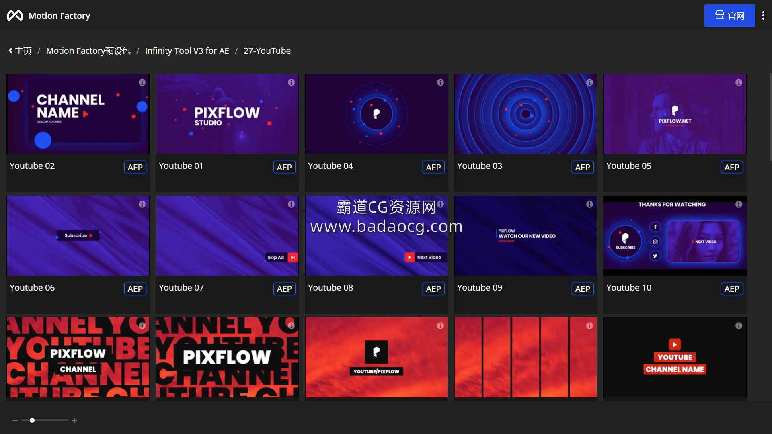Show info on YOUTUBE CHANNEL NAME thumbnail
The width and height of the screenshot is (772, 434).
739,325
